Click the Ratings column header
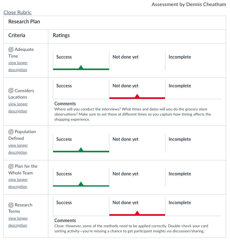 point(61,36)
